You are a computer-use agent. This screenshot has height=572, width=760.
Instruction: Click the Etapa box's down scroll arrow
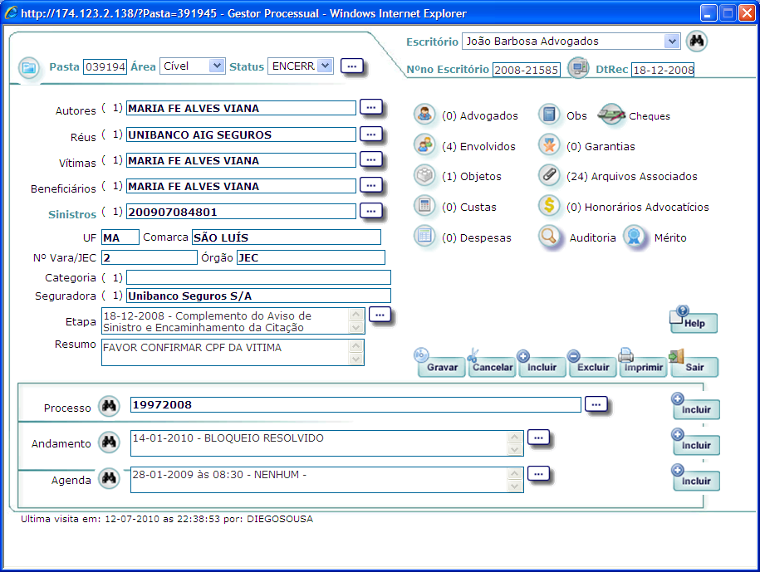pyautogui.click(x=355, y=328)
